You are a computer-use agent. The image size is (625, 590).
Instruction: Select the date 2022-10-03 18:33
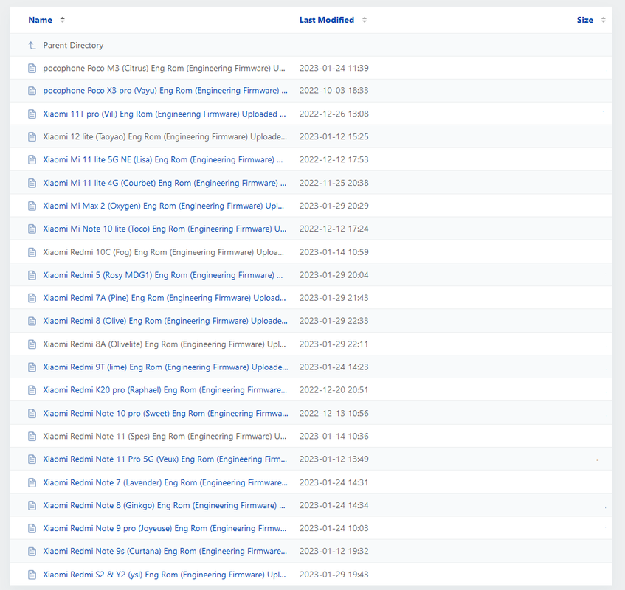tap(334, 91)
